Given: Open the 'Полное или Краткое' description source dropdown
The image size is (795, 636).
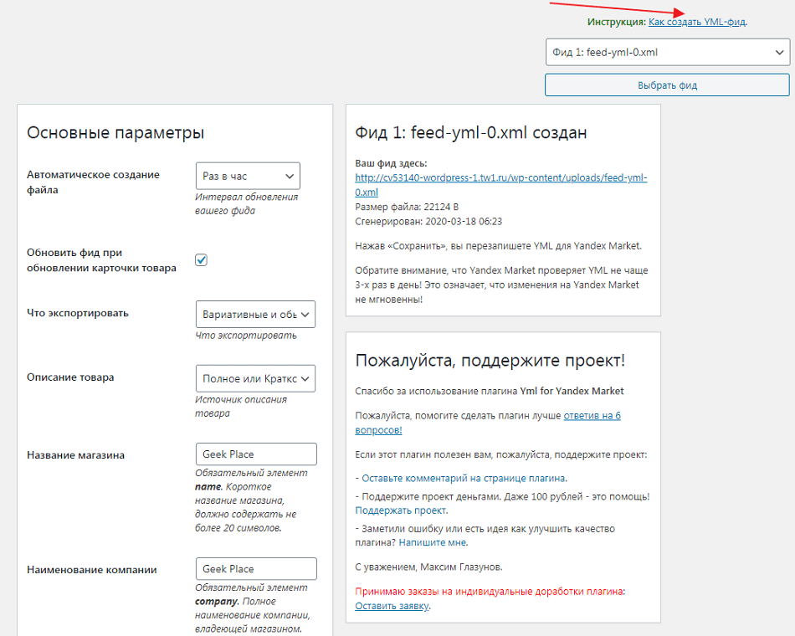Looking at the screenshot, I should (x=255, y=378).
